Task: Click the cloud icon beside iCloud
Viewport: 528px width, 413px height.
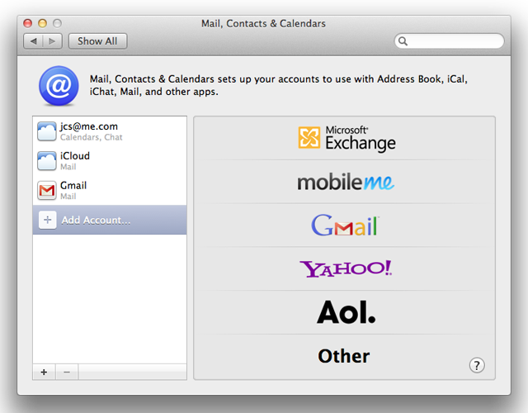Action: point(46,161)
